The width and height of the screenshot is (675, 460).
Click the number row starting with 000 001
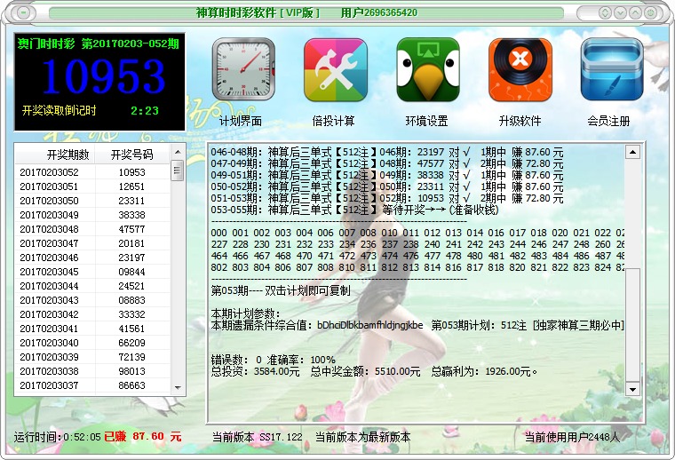pyautogui.click(x=417, y=233)
